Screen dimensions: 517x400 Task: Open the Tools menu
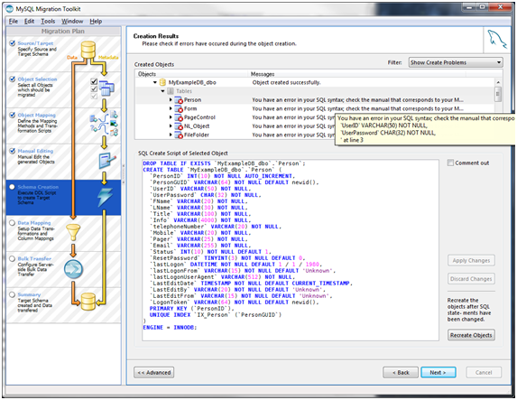(48, 21)
